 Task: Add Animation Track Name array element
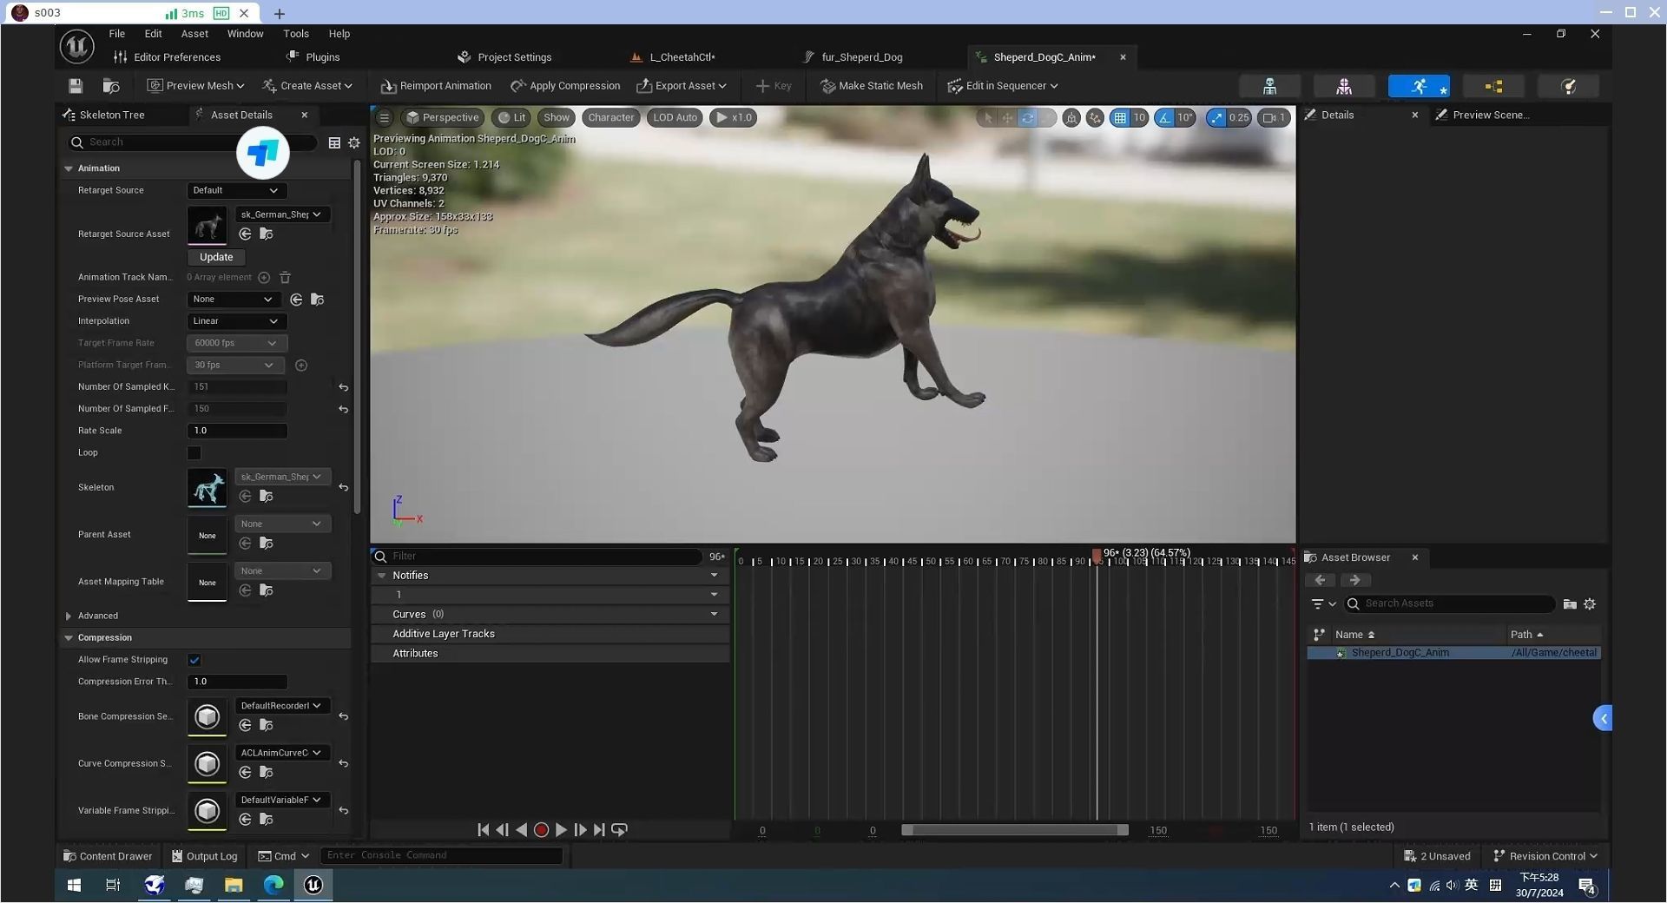(x=264, y=278)
